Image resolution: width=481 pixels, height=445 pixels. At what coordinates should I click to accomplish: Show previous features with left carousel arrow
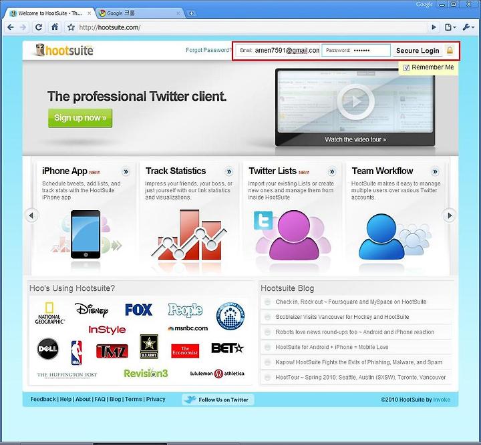coord(31,215)
